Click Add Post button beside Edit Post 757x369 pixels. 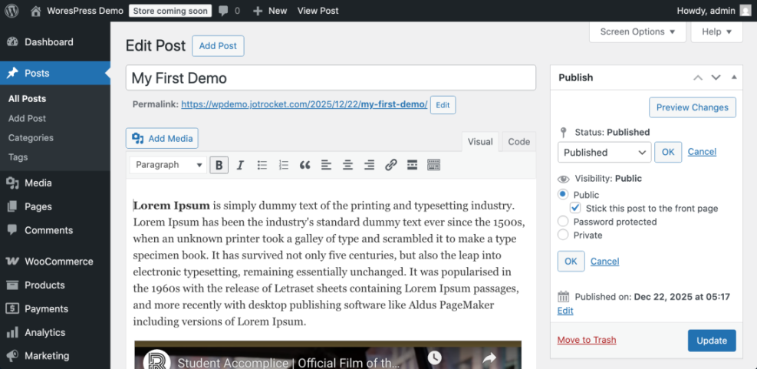[x=218, y=46]
